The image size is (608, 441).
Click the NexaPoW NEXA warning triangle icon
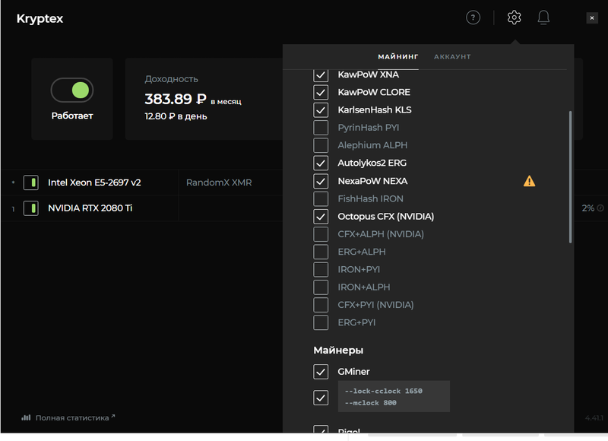pos(529,181)
